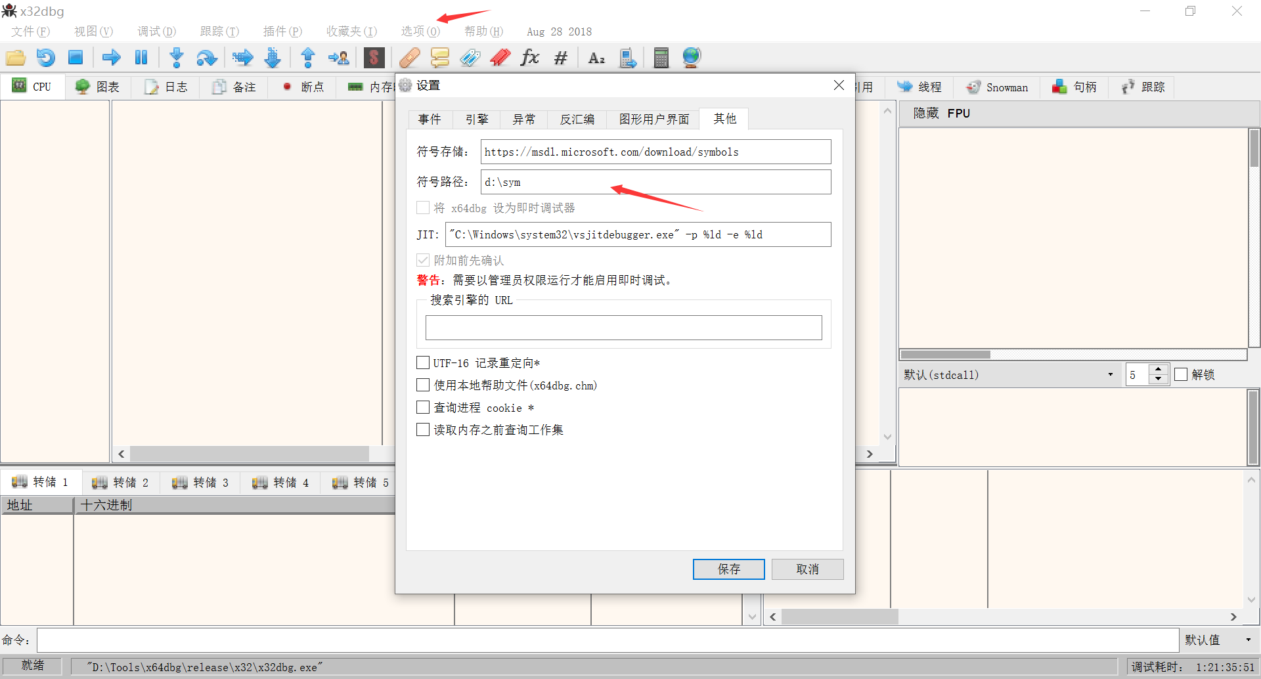Click the 符号存储 URL field
Screen dimensions: 1261x679
point(655,152)
